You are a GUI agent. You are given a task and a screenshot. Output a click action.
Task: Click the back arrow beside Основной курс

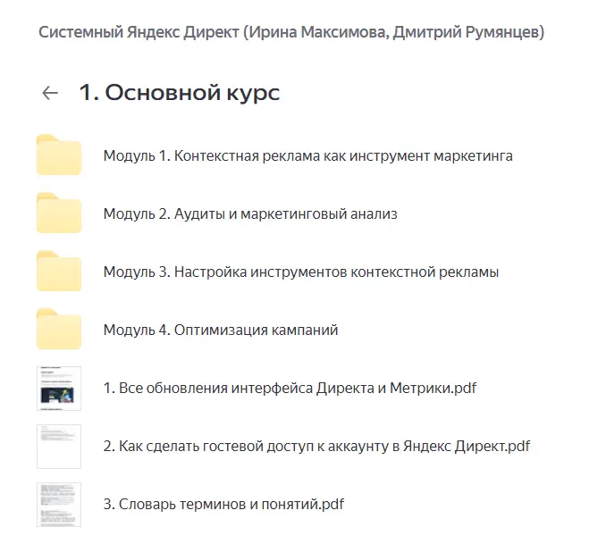click(x=50, y=93)
